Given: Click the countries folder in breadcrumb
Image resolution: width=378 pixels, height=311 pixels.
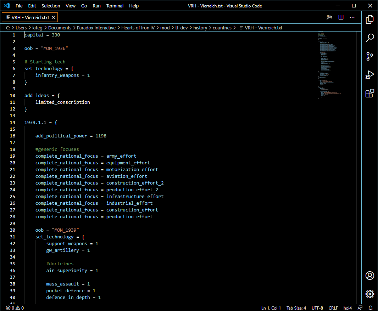Looking at the screenshot, I should point(222,28).
